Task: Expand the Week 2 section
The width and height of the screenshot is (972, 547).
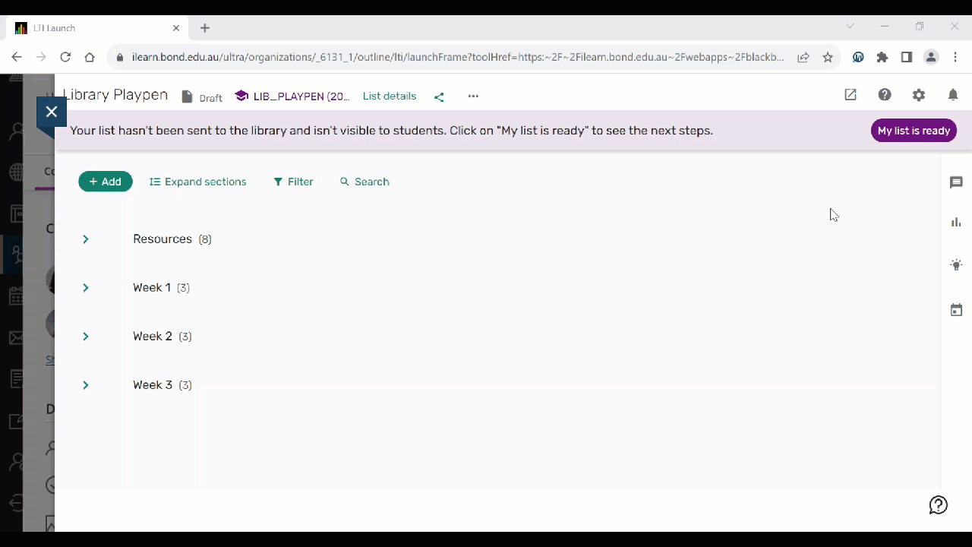Action: point(86,337)
